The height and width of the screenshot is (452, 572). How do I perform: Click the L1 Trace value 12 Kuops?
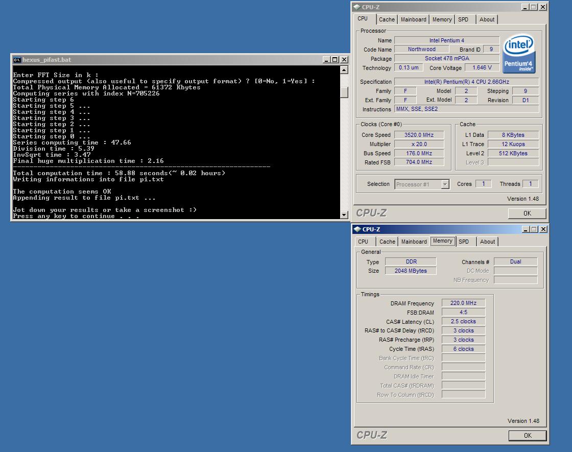click(513, 144)
